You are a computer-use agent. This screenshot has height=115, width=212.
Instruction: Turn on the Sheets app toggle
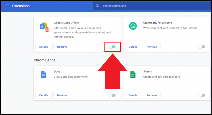[x=201, y=95]
